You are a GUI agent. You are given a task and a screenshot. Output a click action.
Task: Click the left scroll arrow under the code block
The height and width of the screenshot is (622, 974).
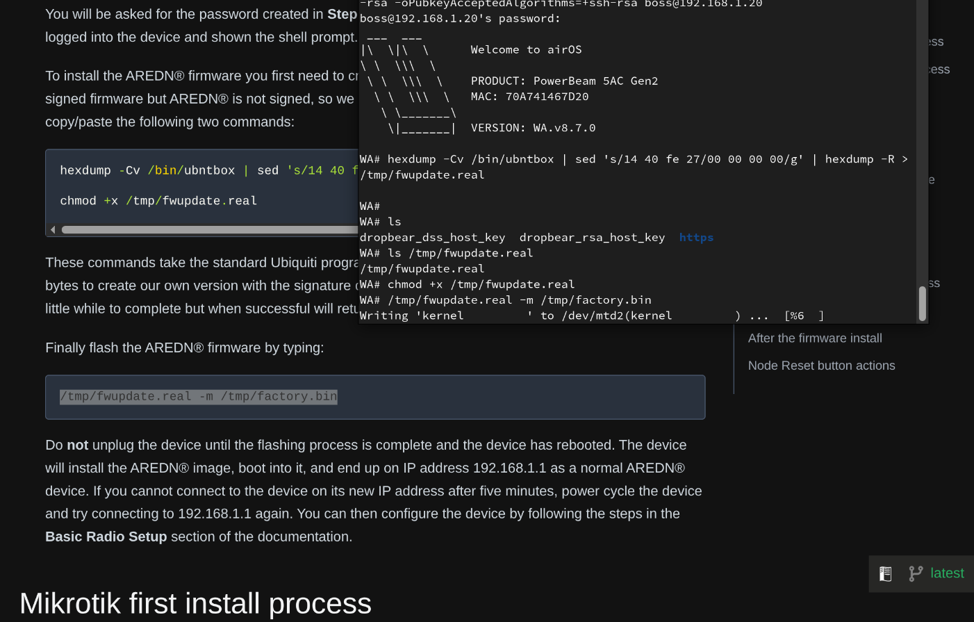coord(52,229)
